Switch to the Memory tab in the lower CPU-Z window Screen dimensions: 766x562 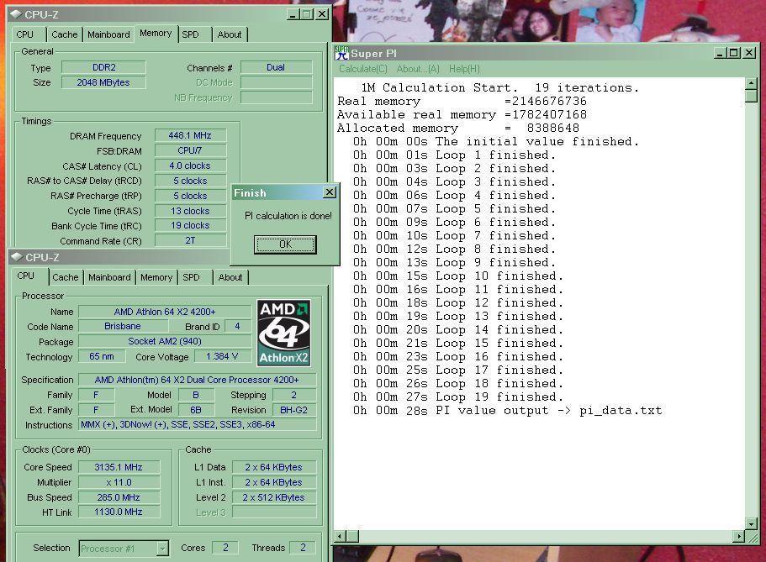156,277
